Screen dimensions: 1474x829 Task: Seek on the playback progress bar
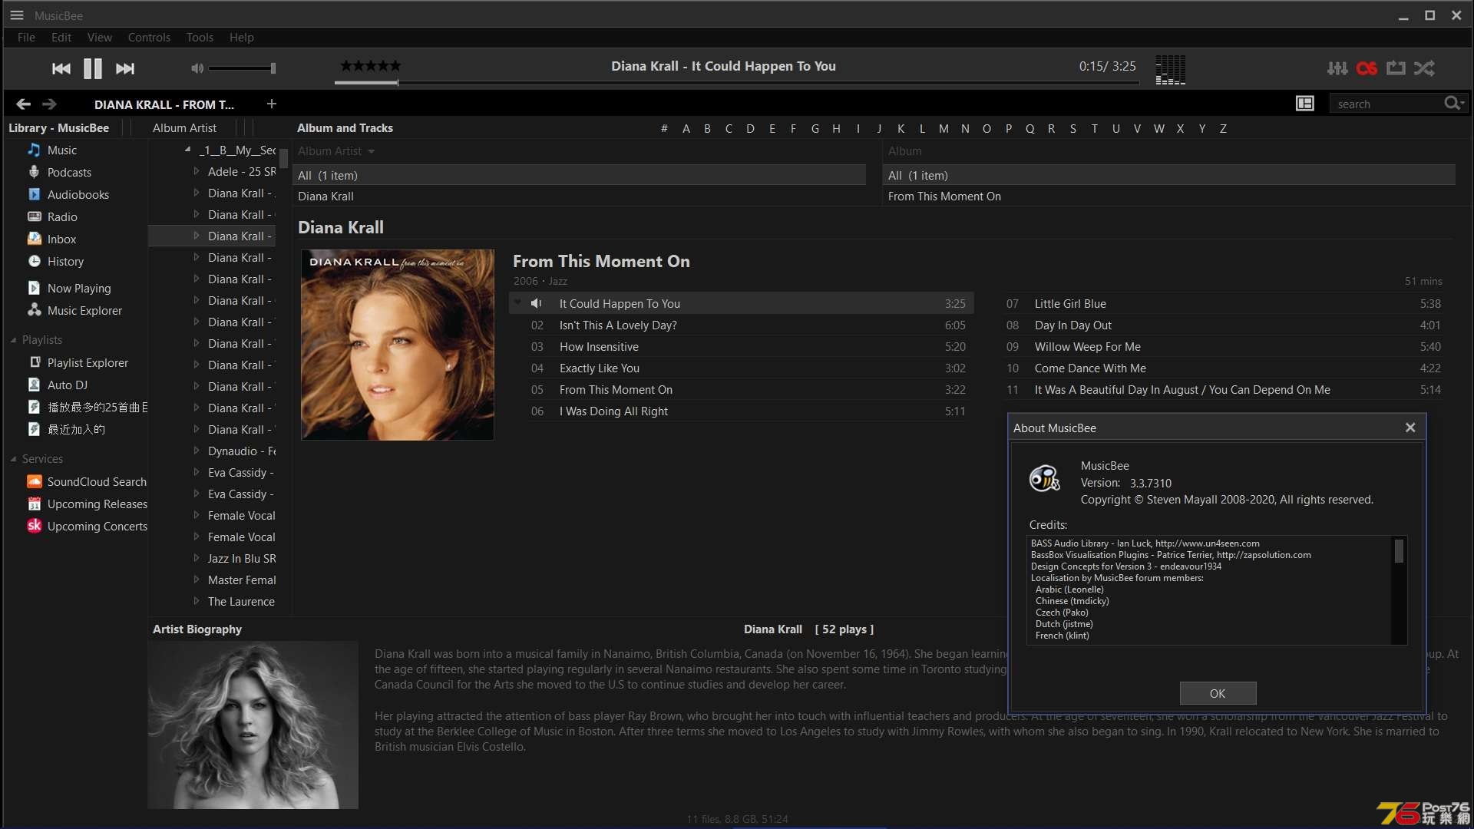click(737, 82)
